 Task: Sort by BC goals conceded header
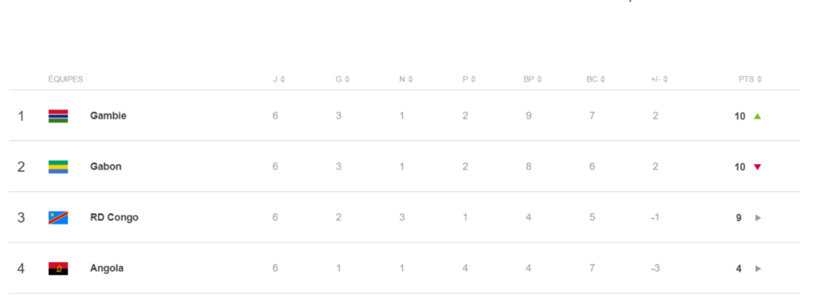pos(596,80)
